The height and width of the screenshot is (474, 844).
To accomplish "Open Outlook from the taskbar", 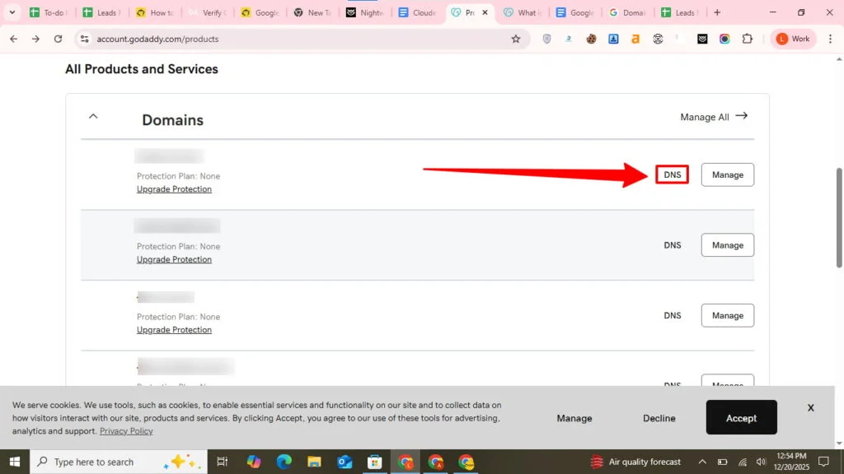I will tap(345, 462).
